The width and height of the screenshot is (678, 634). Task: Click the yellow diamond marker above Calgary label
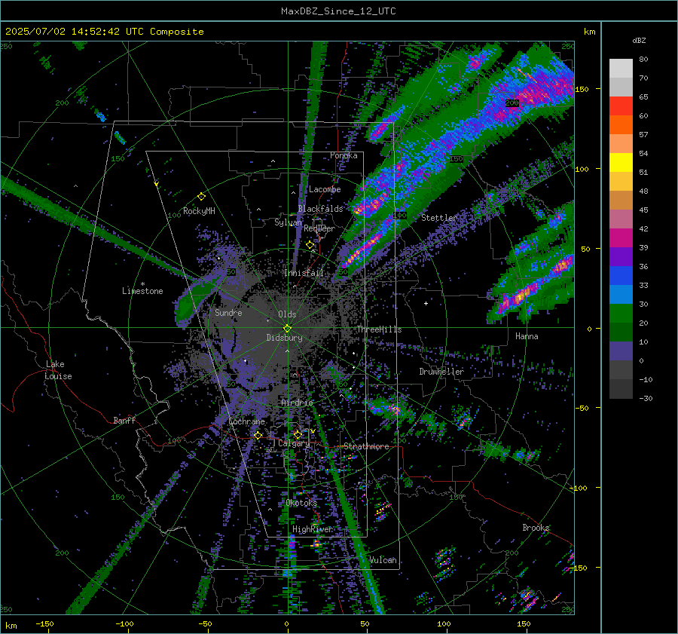[x=298, y=434]
